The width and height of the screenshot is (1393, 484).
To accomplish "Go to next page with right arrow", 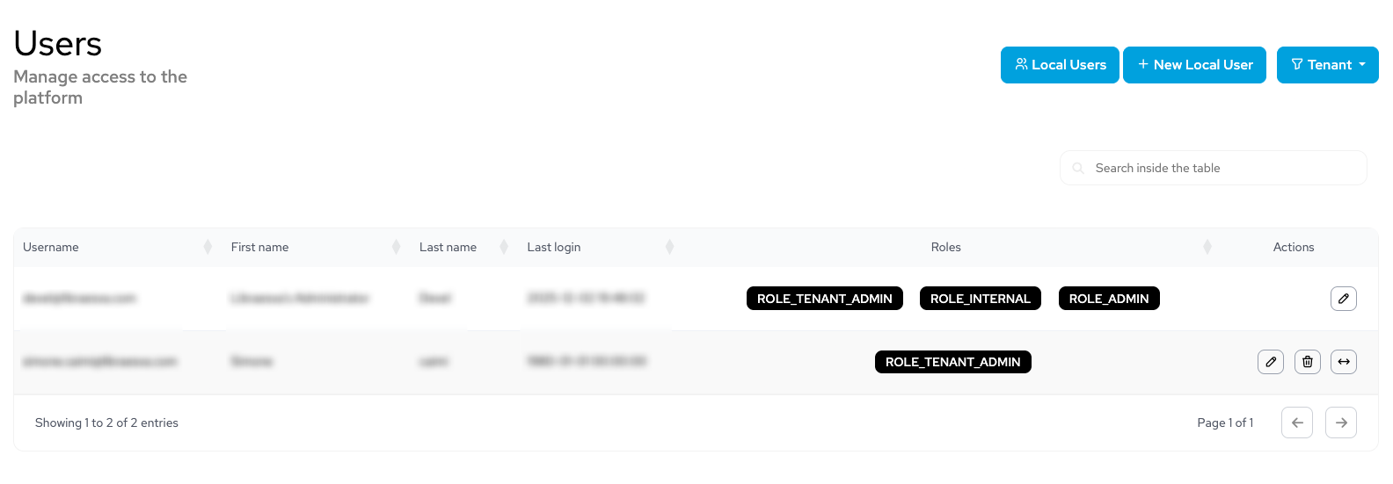I will [x=1341, y=423].
